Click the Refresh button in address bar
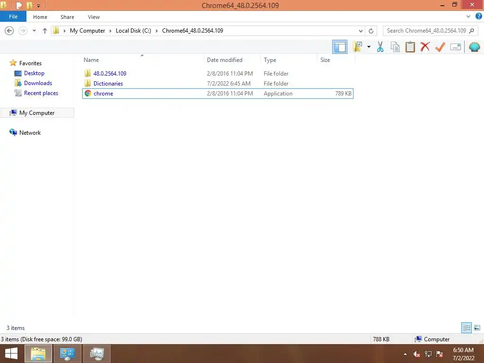This screenshot has width=484, height=363. pos(371,31)
